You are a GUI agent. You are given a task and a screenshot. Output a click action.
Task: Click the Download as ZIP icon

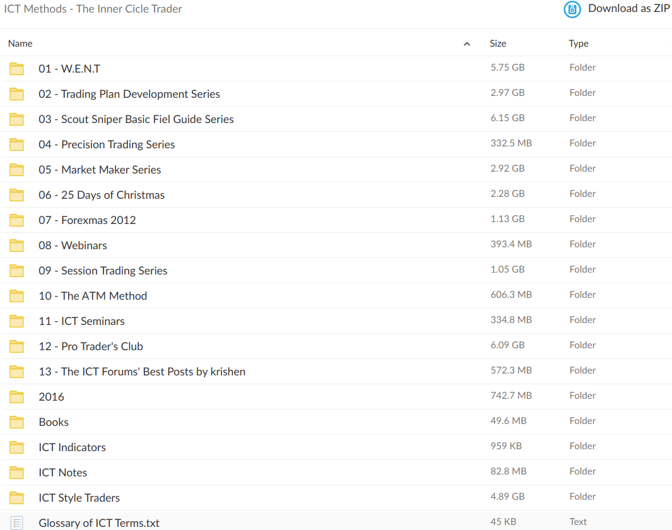click(572, 9)
